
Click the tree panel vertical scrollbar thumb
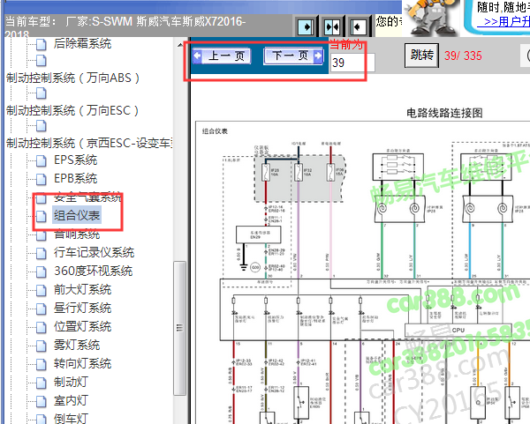pos(180,328)
